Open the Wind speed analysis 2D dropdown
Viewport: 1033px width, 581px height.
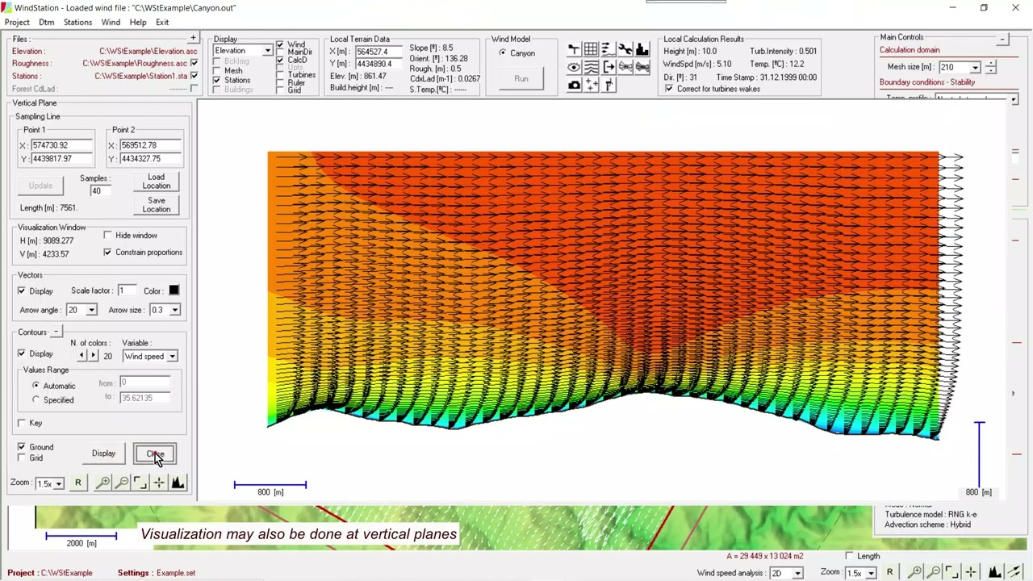(797, 573)
